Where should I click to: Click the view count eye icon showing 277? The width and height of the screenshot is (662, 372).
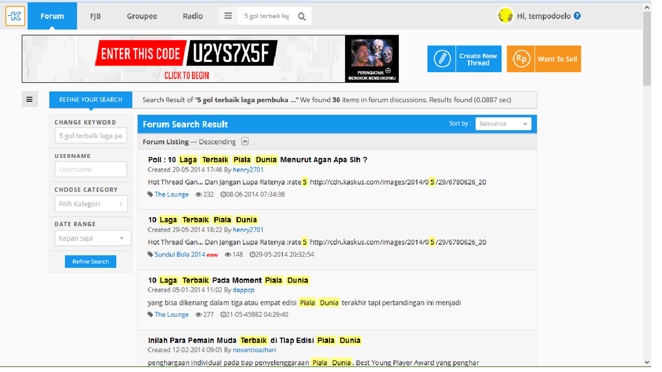tap(199, 314)
